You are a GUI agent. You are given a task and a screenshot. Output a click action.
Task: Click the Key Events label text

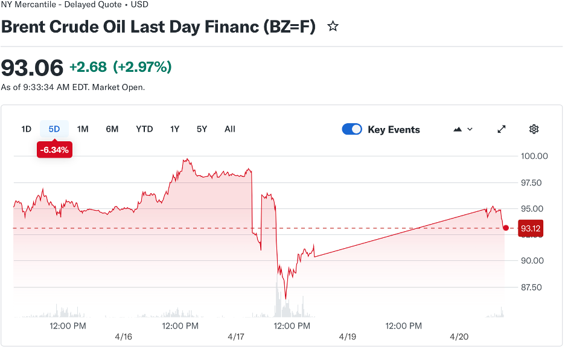(x=394, y=130)
